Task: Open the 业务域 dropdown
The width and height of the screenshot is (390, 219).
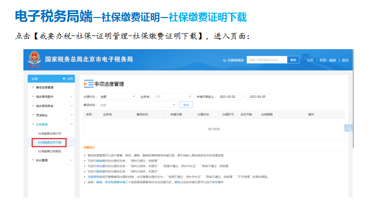Action: (x=173, y=96)
